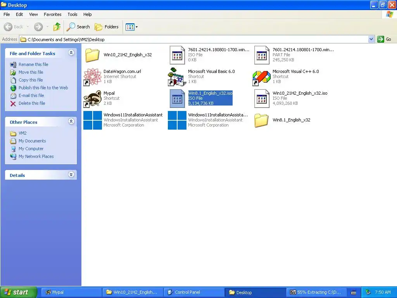Click Delete this file link
Screen dimensions: 397x298
(32, 103)
